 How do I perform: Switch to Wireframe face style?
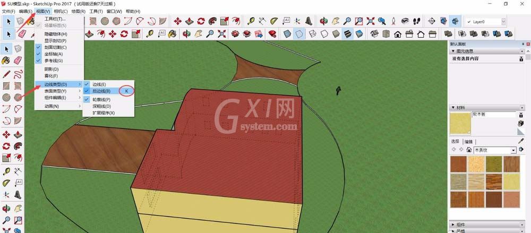point(313,33)
